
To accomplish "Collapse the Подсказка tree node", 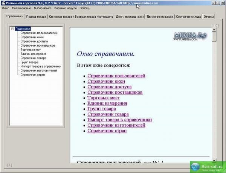I will 12,29.
